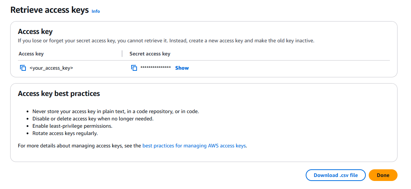Copy the access key value
The height and width of the screenshot is (189, 411).
point(23,68)
